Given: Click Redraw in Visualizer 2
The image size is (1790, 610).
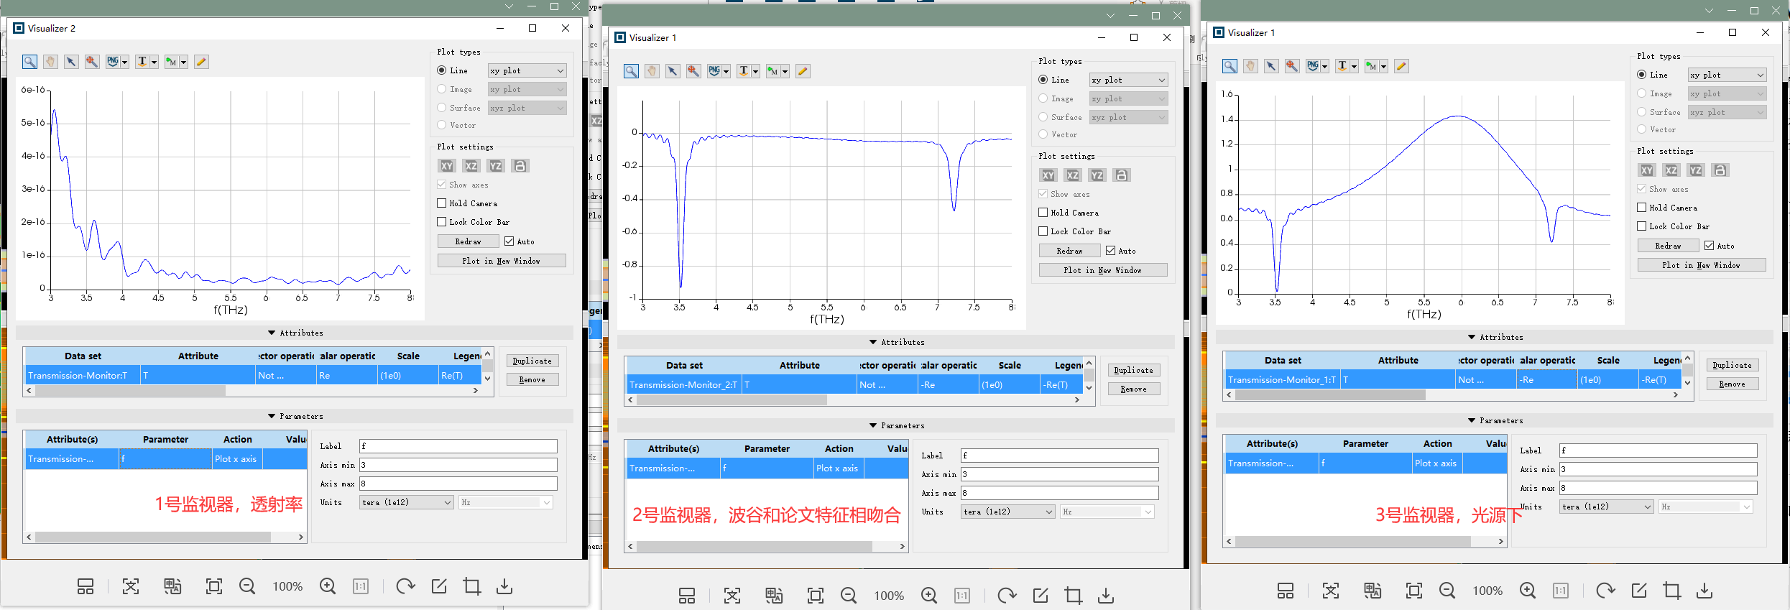Looking at the screenshot, I should (x=469, y=241).
